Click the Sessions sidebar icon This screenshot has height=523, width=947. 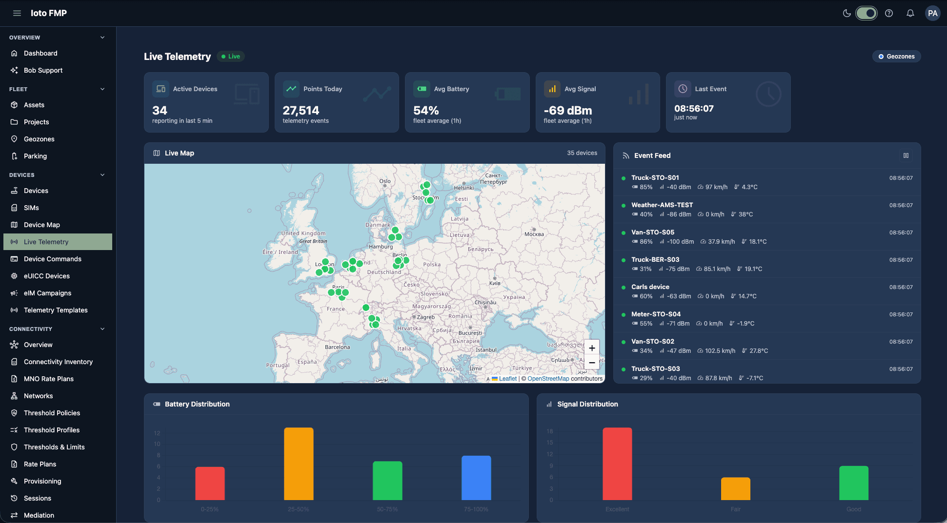pyautogui.click(x=14, y=498)
